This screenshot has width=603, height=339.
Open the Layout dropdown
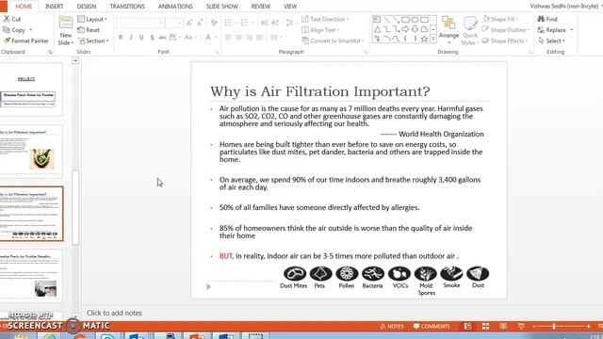[92, 19]
